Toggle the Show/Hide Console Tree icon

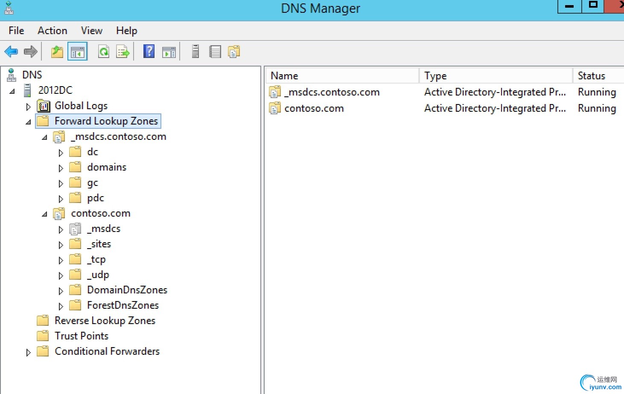(x=78, y=52)
